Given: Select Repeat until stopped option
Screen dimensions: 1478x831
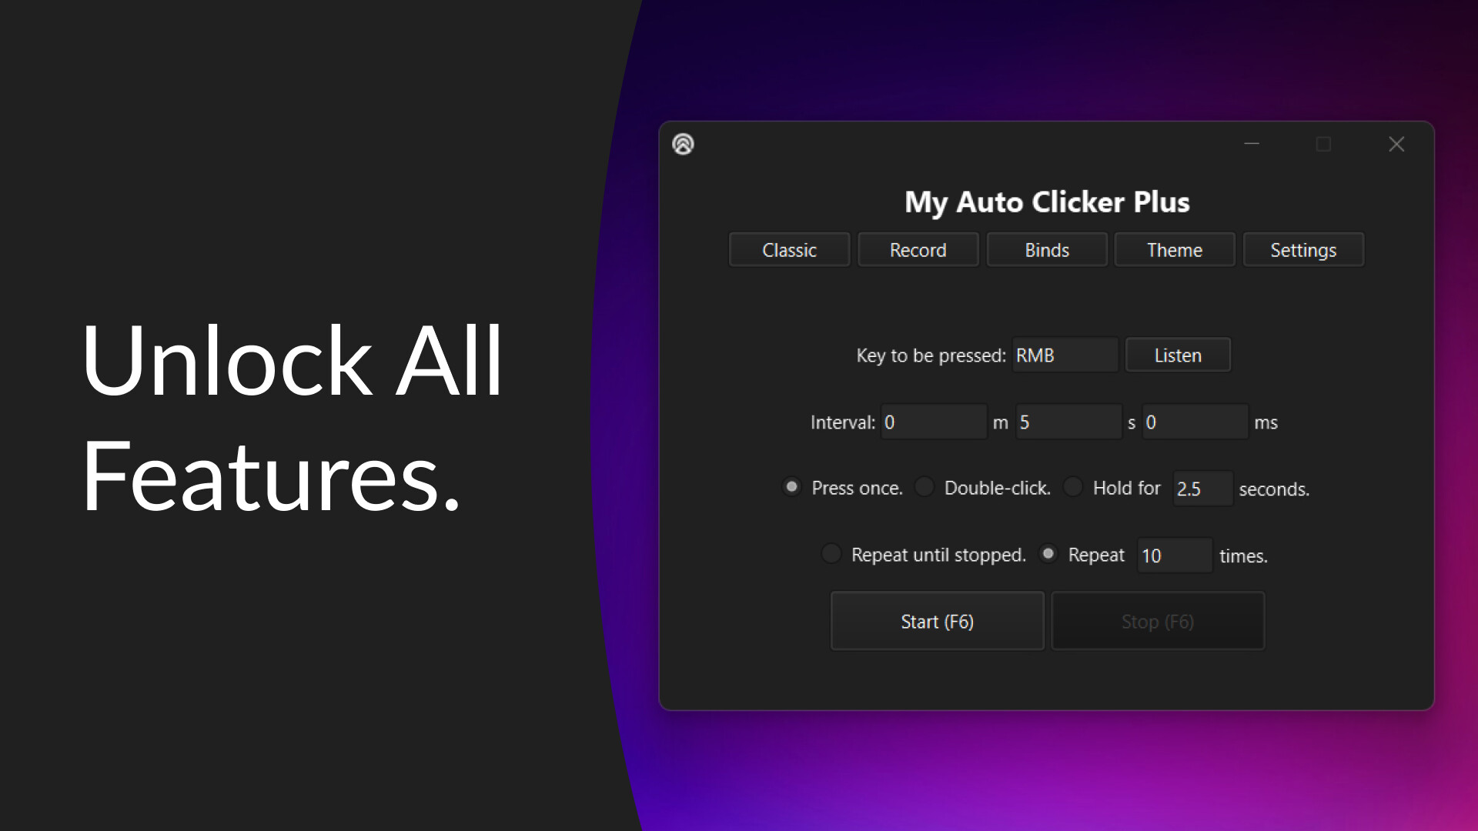Looking at the screenshot, I should (831, 554).
